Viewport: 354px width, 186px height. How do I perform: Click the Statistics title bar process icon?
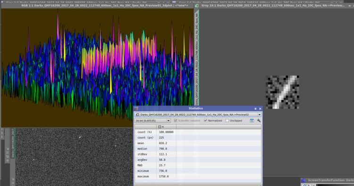pyautogui.click(x=136, y=109)
